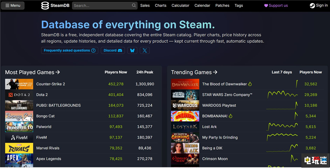Click Bongo Cat thumbnail image
330x168 pixels.
click(19, 116)
